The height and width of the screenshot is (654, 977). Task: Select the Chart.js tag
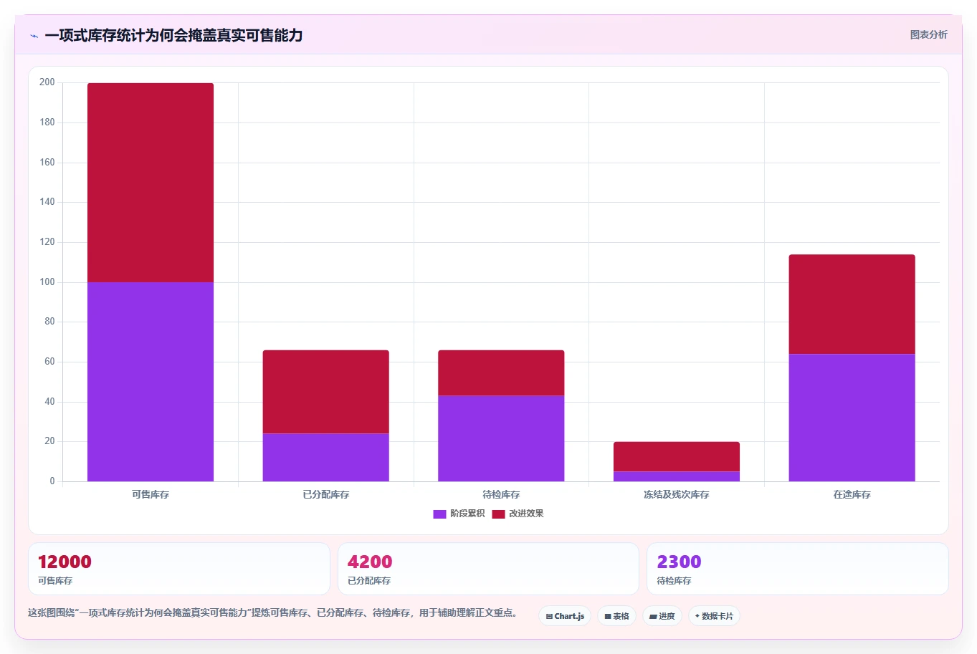[565, 616]
